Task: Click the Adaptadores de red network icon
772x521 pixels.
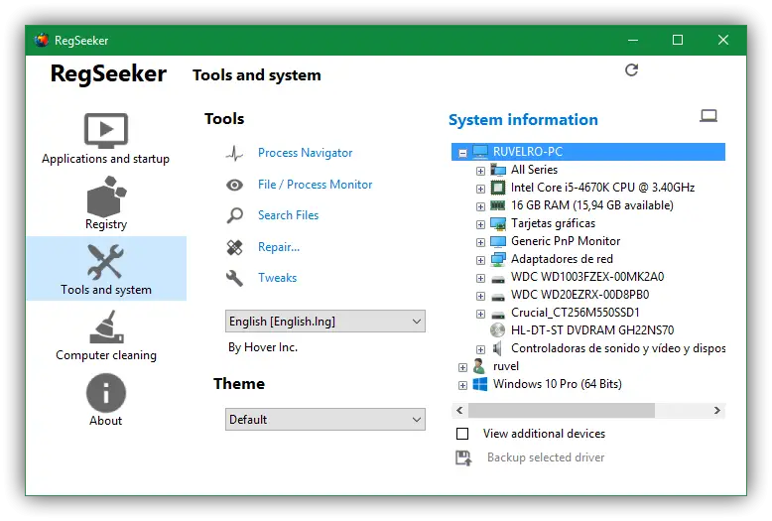Action: [498, 259]
